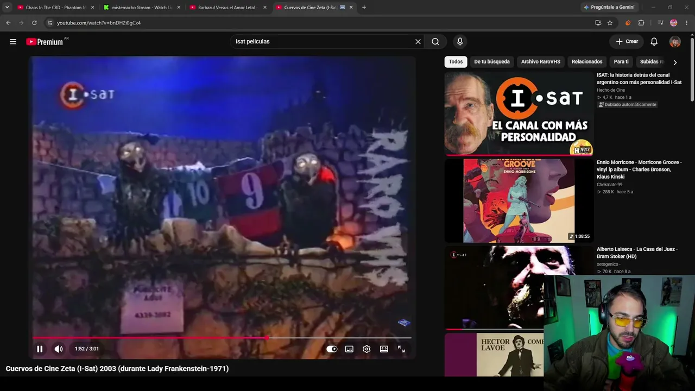Open player settings gear
This screenshot has height=391, width=695.
point(367,349)
